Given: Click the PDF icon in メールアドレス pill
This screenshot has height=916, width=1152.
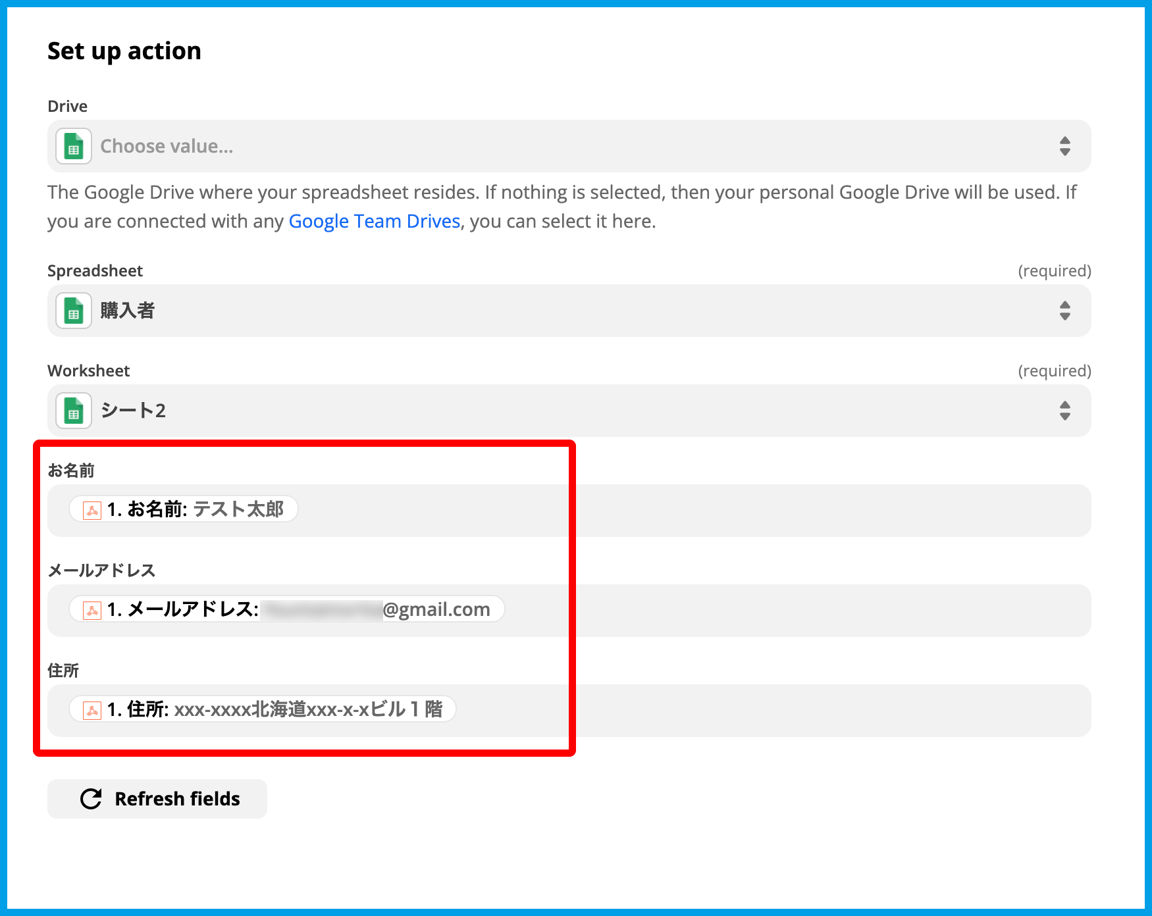Looking at the screenshot, I should 92,610.
